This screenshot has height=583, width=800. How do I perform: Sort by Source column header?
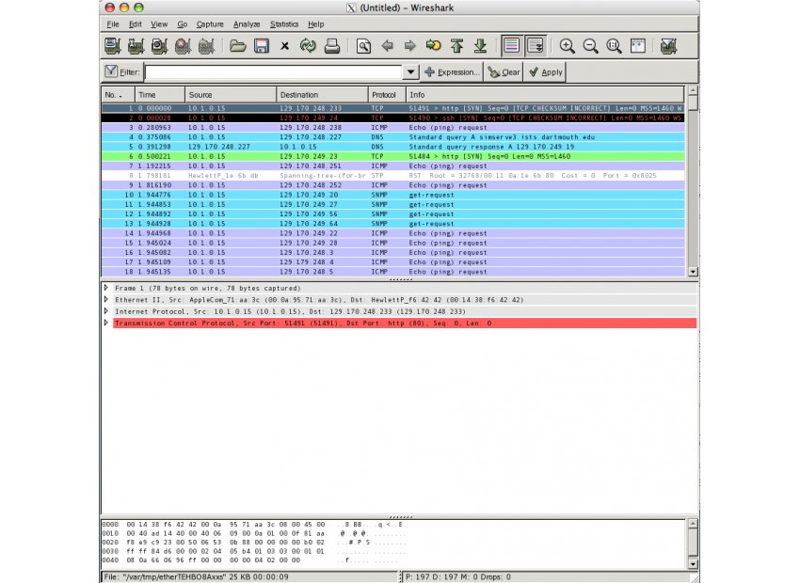click(x=231, y=95)
